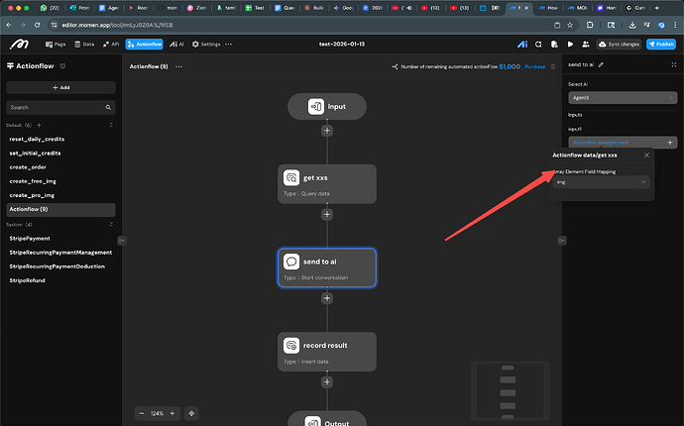Click the three-dots menu next to Actionflow (9)
Screen dimensions: 684x426
(178, 66)
